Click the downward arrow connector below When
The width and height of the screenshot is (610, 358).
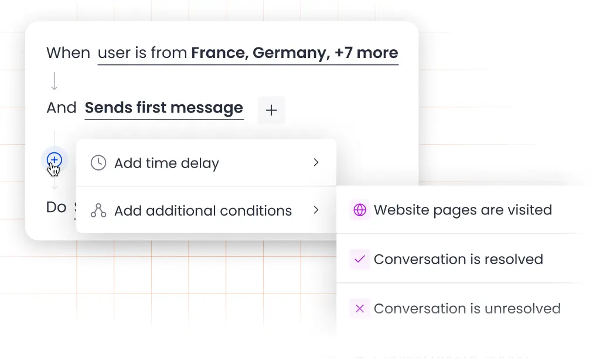click(x=54, y=79)
